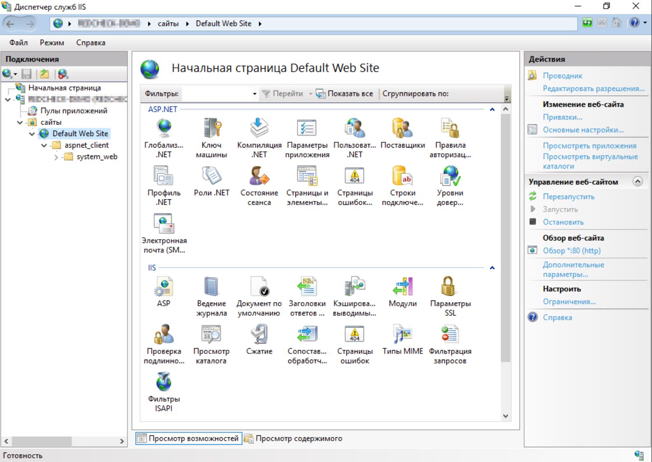Open Электронная почта SMTP feature
652x462 pixels.
pyautogui.click(x=164, y=233)
